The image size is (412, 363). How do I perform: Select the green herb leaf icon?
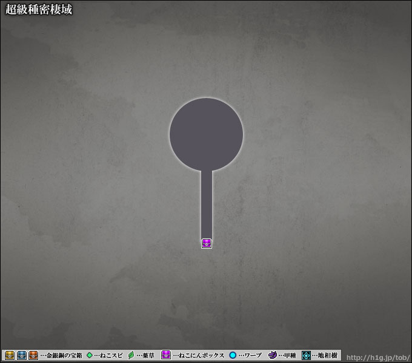pyautogui.click(x=131, y=355)
